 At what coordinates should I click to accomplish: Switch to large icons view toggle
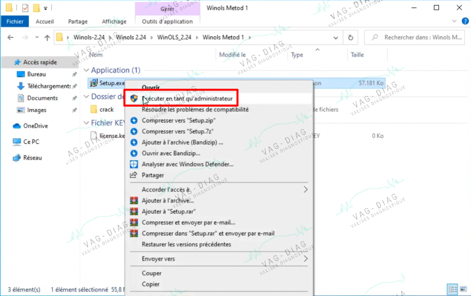(x=464, y=289)
